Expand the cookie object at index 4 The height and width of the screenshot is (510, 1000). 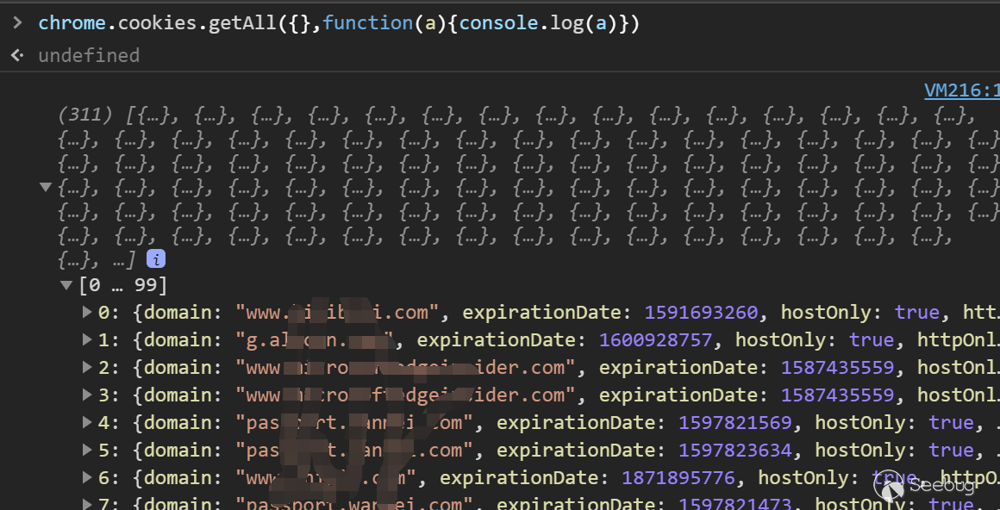[86, 422]
